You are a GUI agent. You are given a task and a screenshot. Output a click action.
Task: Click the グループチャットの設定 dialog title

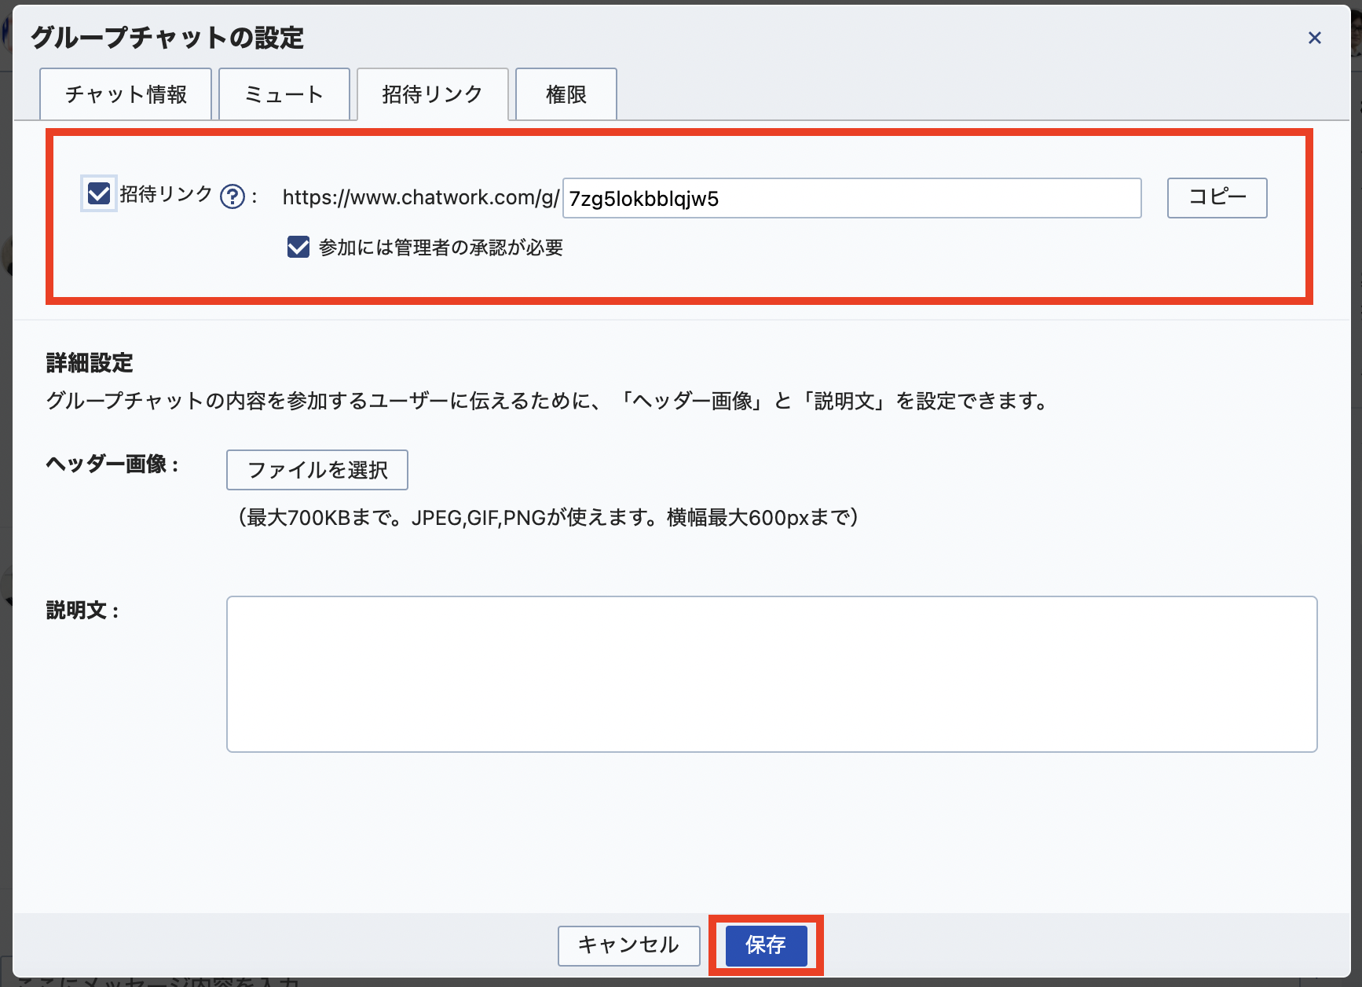point(167,38)
